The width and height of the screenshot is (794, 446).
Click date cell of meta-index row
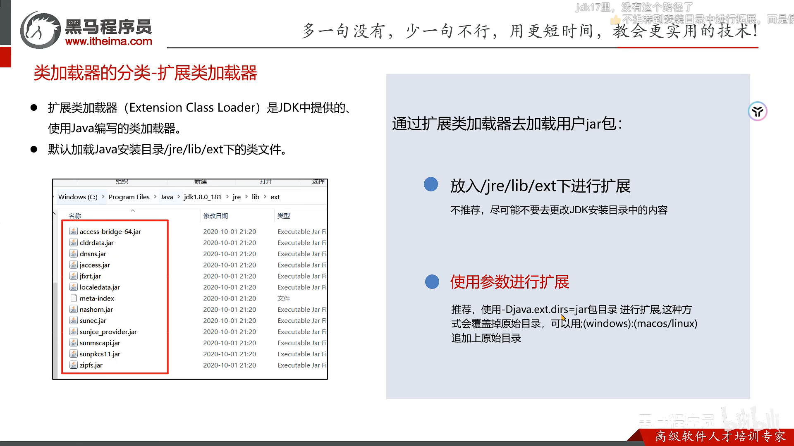[230, 298]
